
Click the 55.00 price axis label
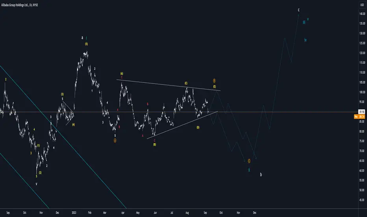click(x=362, y=180)
